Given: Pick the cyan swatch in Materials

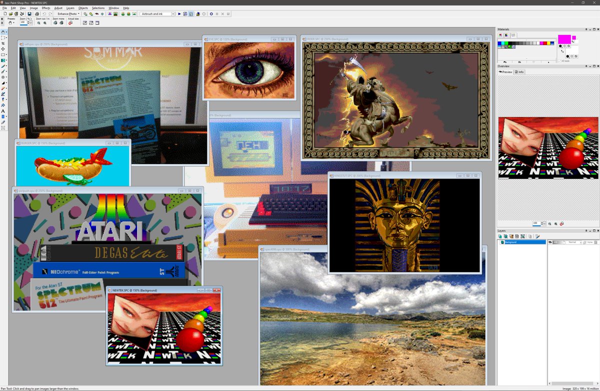Looking at the screenshot, I should point(503,43).
